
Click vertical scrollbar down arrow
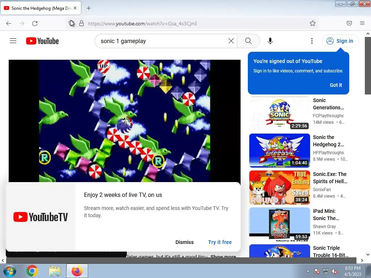[x=368, y=254]
